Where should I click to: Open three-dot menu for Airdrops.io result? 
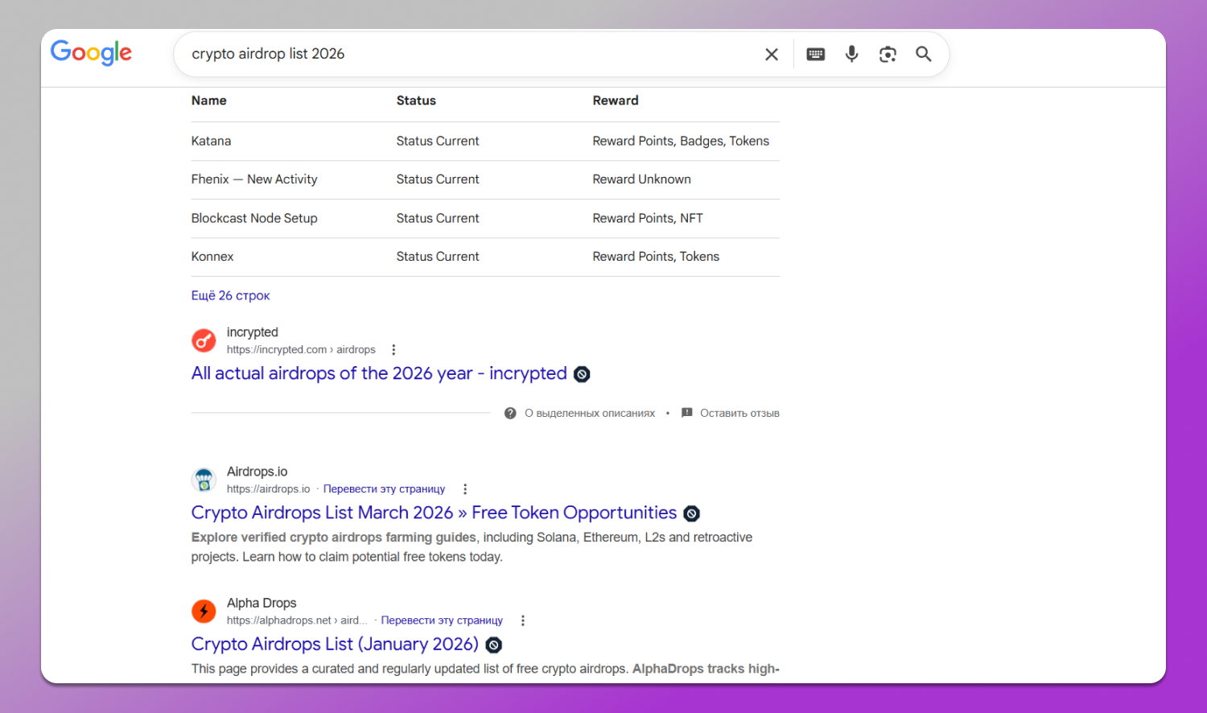465,489
